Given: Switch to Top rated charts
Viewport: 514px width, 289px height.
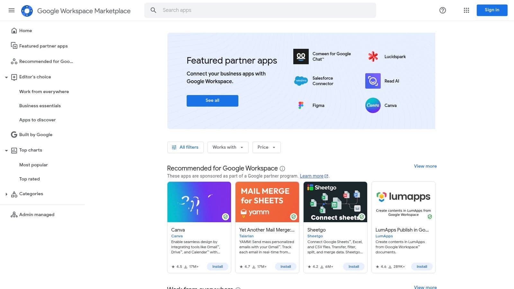Looking at the screenshot, I should click(29, 179).
